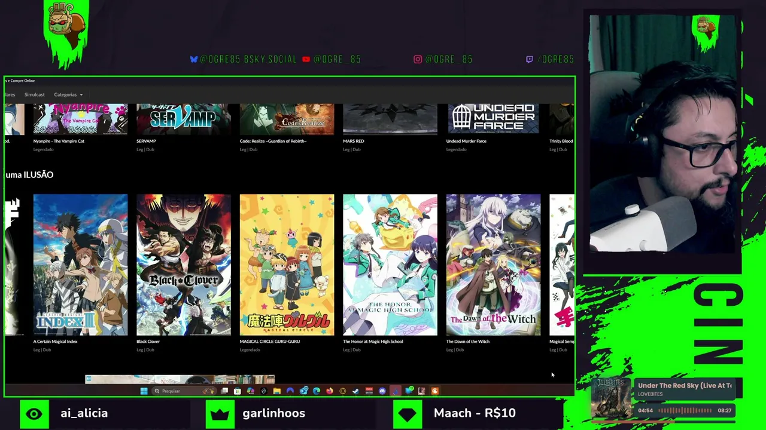Open The Honor at Magic High School poster

[390, 265]
